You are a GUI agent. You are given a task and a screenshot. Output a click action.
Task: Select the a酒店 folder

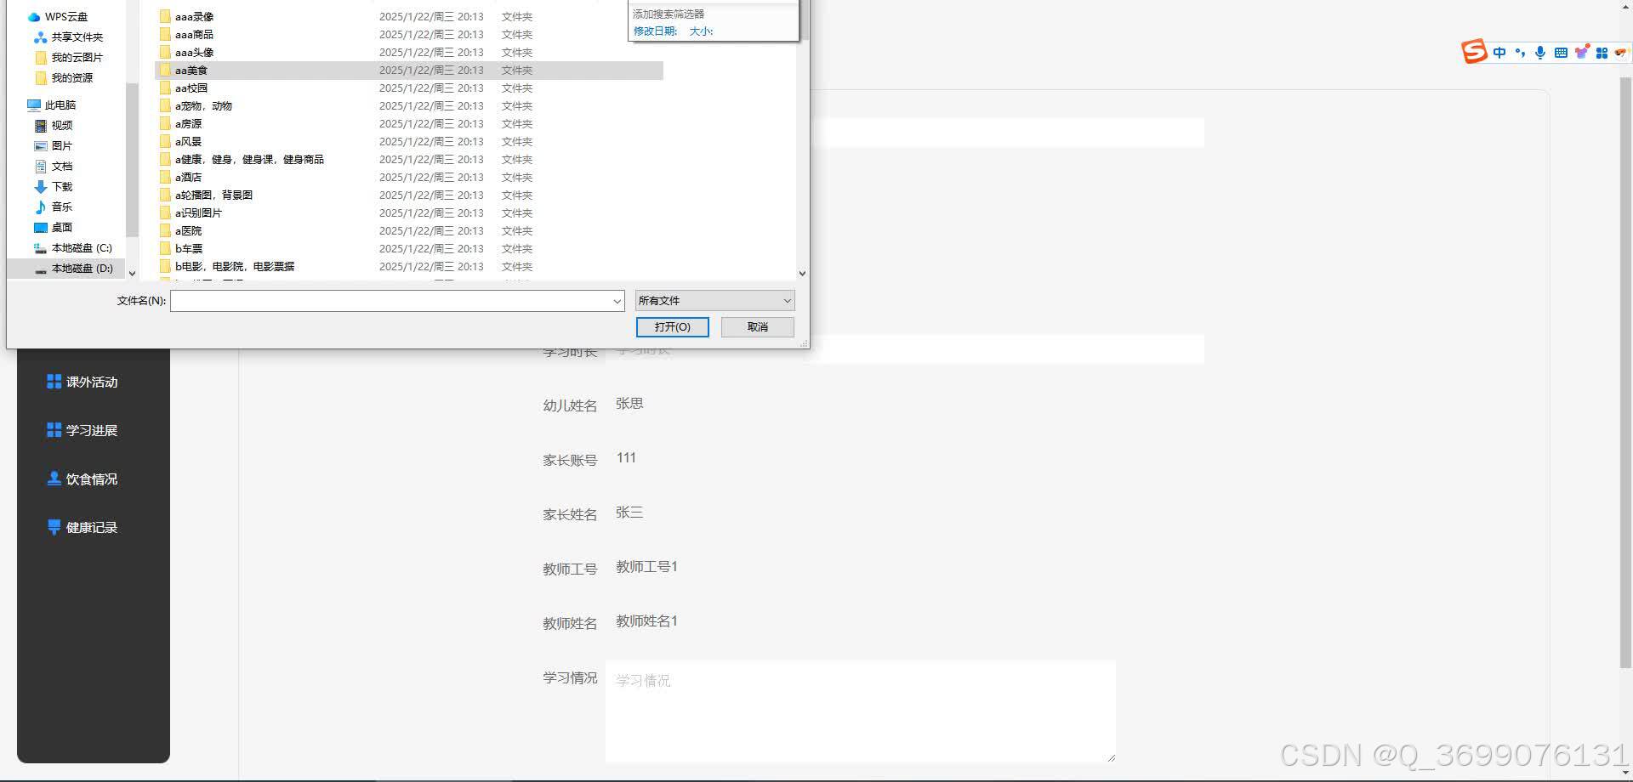click(188, 178)
